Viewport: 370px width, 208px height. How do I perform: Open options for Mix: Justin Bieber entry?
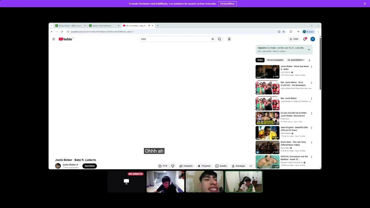(x=311, y=99)
